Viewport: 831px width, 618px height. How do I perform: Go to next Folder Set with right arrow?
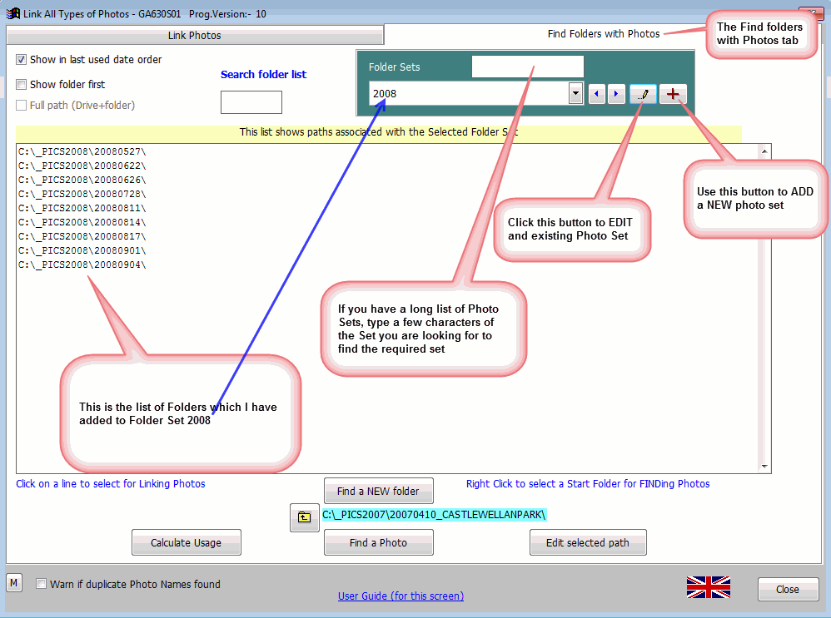point(616,94)
